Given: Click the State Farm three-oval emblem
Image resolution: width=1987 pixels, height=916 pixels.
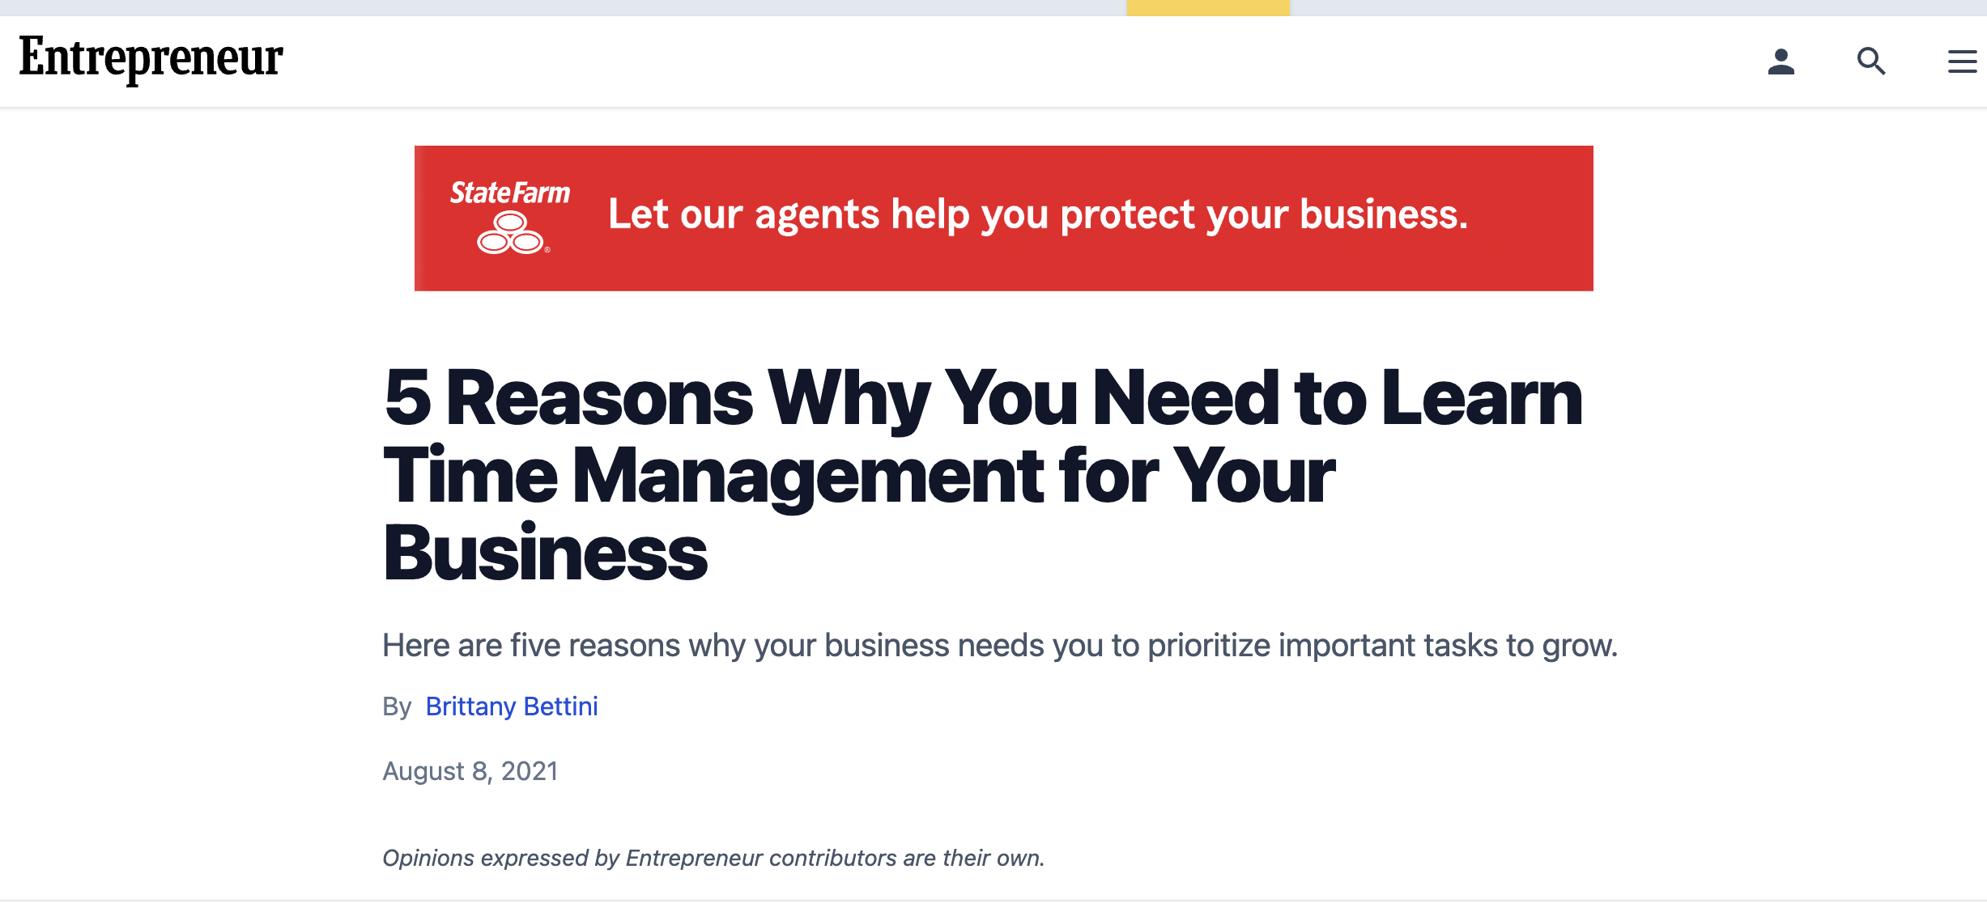Looking at the screenshot, I should [x=512, y=233].
